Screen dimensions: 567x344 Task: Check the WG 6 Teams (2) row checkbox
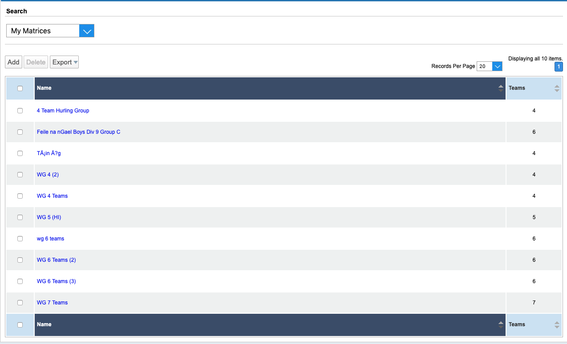tap(20, 260)
